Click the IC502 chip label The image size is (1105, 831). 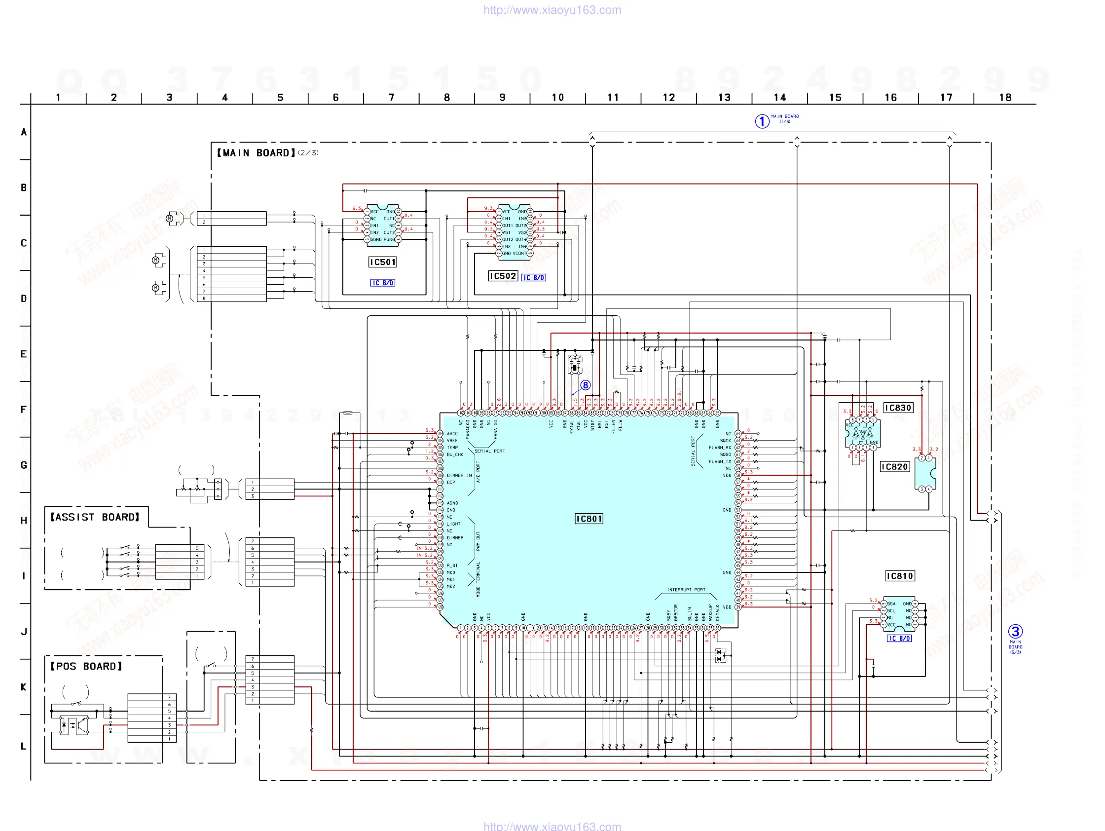(x=503, y=276)
